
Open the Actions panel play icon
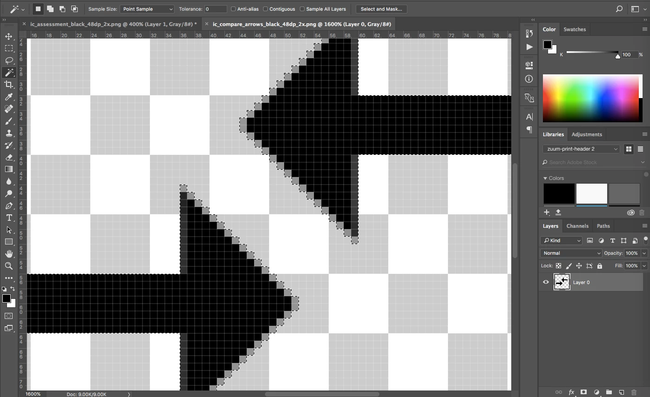(x=529, y=47)
